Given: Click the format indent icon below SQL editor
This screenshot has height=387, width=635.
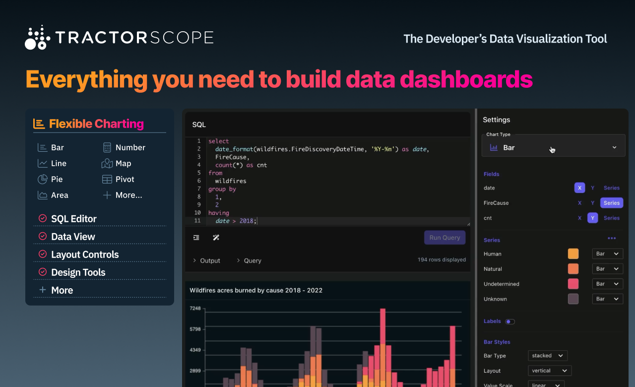Looking at the screenshot, I should [196, 238].
